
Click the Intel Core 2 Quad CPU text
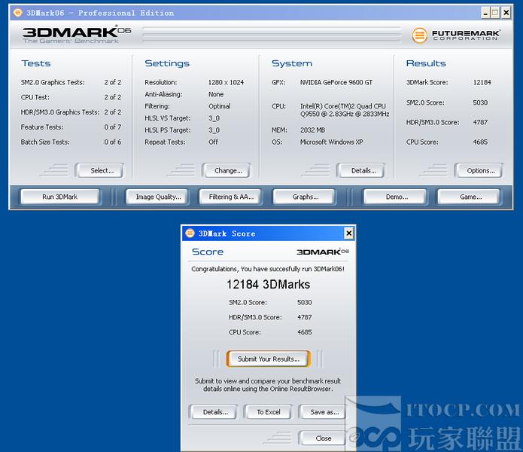(x=345, y=110)
